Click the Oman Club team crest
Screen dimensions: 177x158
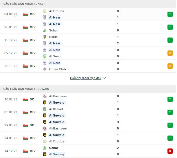point(45,69)
